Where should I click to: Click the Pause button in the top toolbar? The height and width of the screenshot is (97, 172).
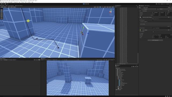tap(86, 4)
